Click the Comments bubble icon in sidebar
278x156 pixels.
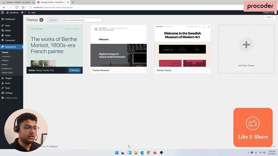(x=3, y=40)
